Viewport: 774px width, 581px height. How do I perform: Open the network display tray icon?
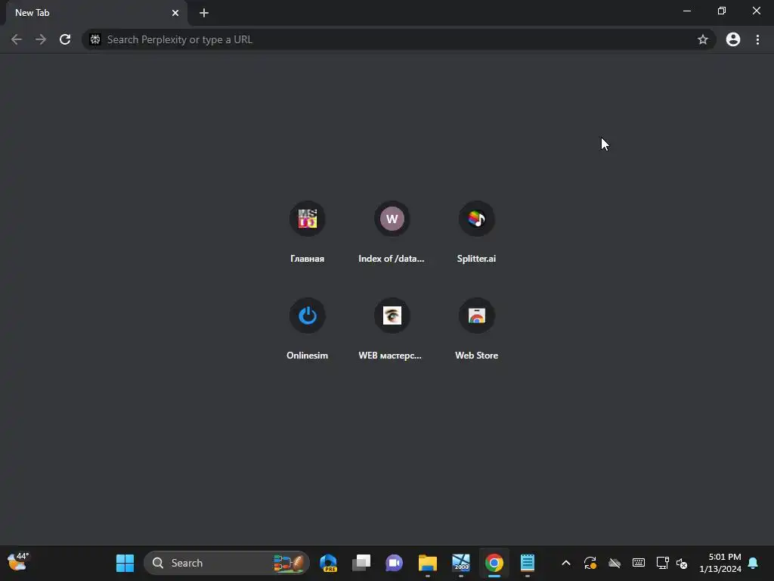tap(662, 563)
